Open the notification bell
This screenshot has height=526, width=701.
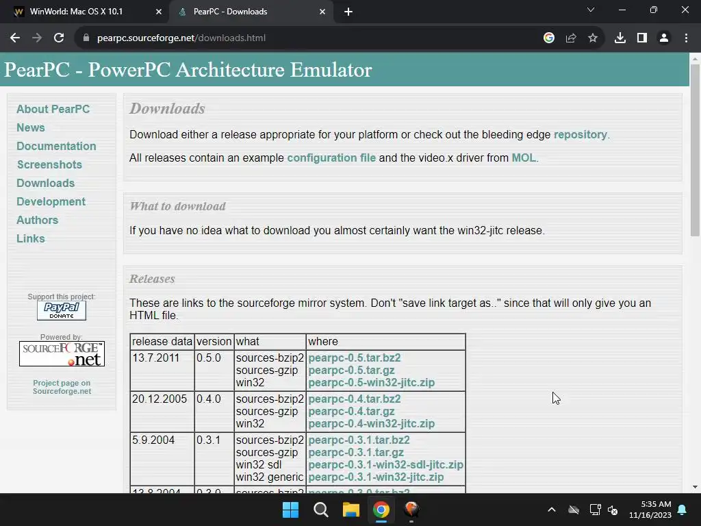pyautogui.click(x=683, y=510)
